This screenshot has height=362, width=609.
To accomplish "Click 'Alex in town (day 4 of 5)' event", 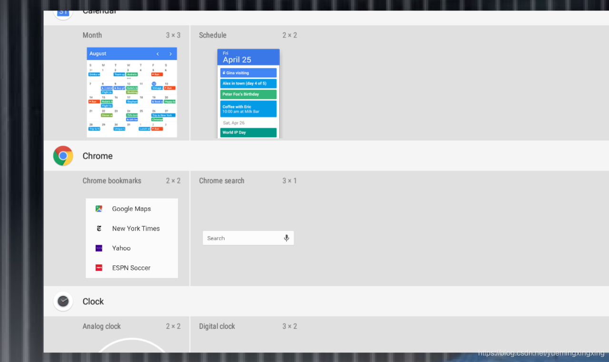I will [x=248, y=84].
